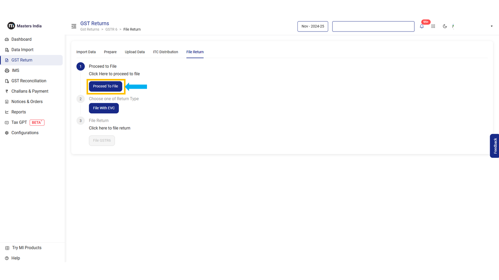Open the apps grid icon

pyautogui.click(x=433, y=26)
